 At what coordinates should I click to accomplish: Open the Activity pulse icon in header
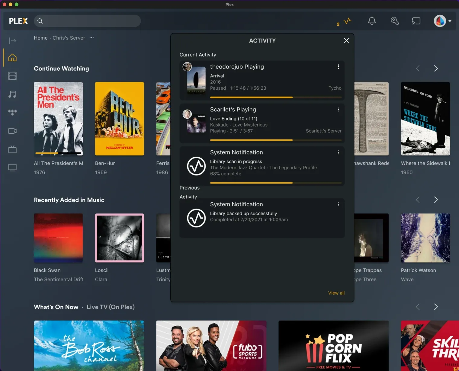pyautogui.click(x=348, y=21)
